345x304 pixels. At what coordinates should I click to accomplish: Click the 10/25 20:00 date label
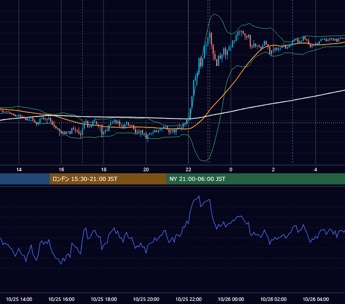coord(146,299)
